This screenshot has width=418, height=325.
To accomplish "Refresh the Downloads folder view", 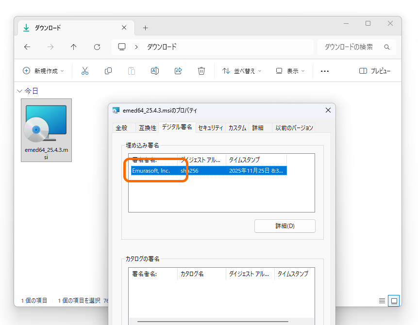I will pyautogui.click(x=97, y=47).
